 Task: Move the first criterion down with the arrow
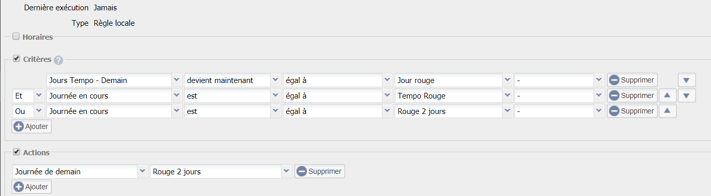[x=687, y=80]
